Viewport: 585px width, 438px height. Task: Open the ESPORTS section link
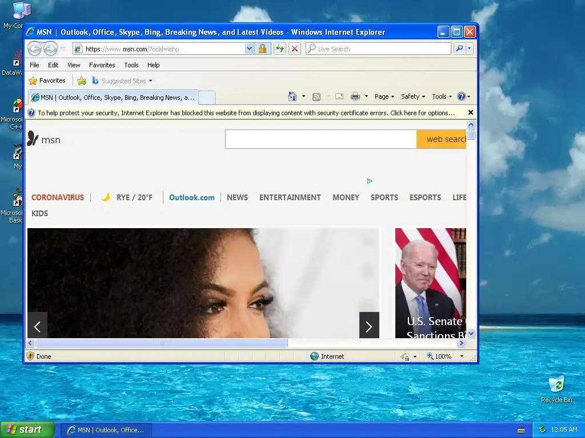click(425, 197)
